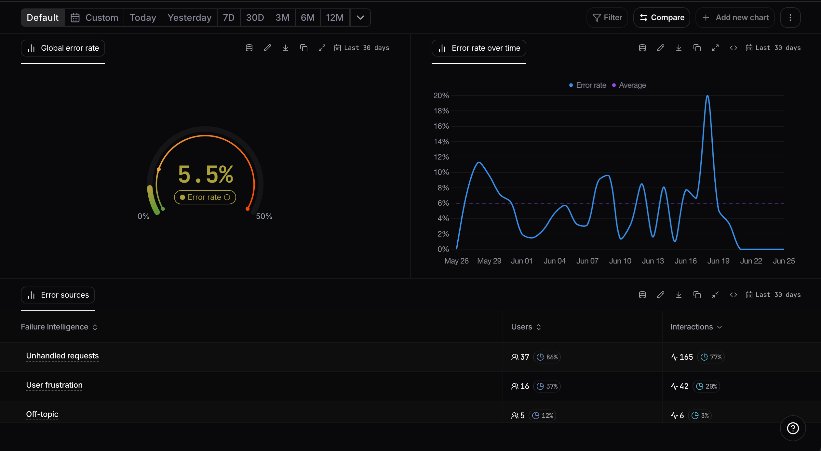
Task: Toggle the Average legend series
Action: [x=629, y=85]
